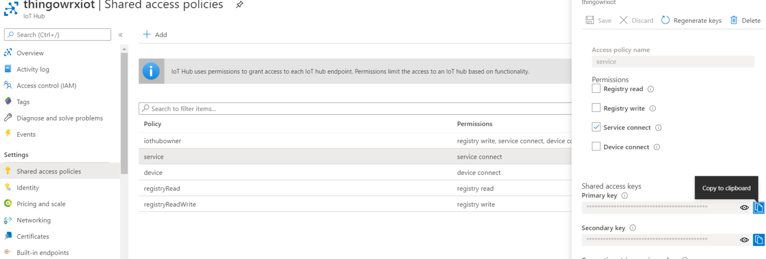
Task: Enable the Registry read permission
Action: click(x=596, y=89)
